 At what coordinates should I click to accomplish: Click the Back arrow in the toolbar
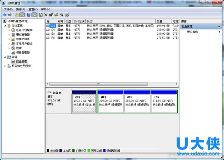(5, 15)
